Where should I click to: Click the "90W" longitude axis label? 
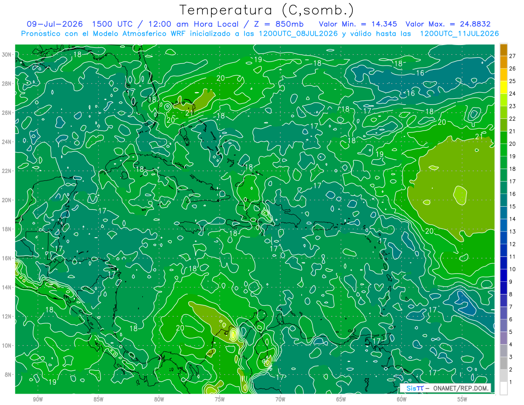(x=38, y=400)
